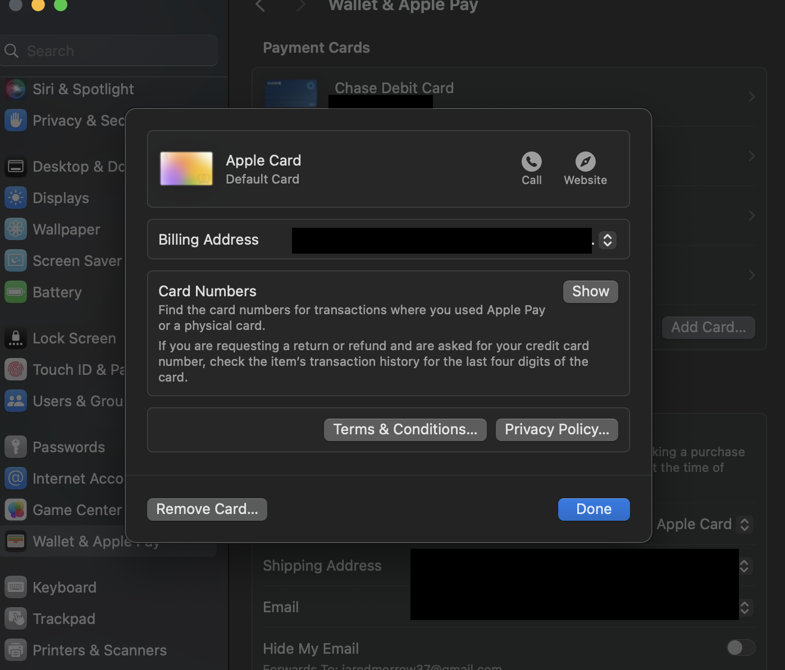The image size is (785, 670).
Task: Select the Wallpaper settings icon
Action: (15, 229)
